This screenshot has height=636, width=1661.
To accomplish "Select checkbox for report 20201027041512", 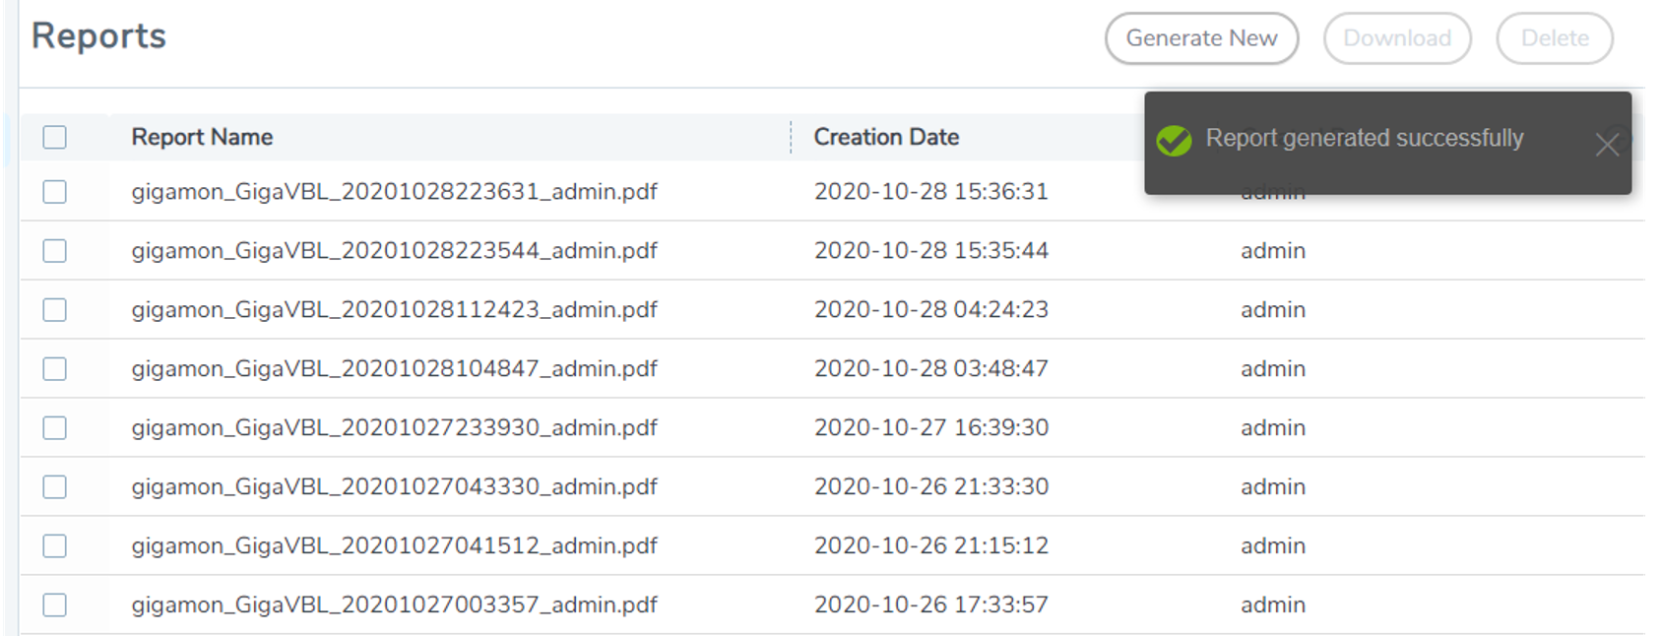I will (55, 546).
